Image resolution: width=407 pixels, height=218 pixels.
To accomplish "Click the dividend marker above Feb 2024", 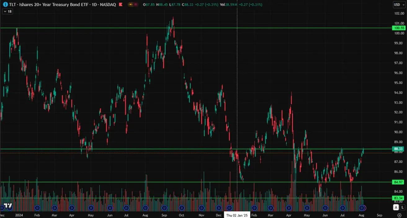I will pyautogui.click(x=38, y=207).
